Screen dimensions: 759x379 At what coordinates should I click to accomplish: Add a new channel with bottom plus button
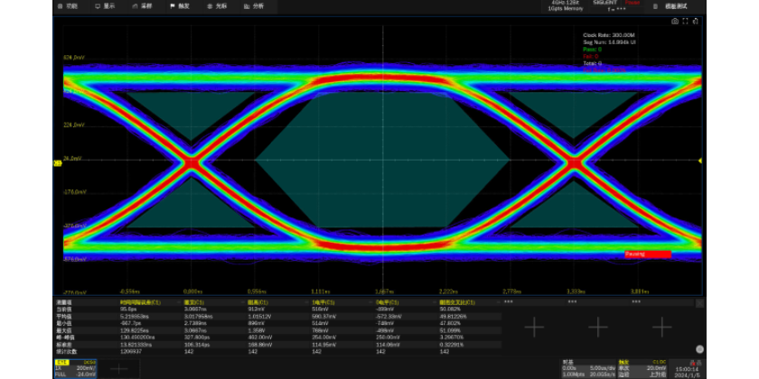[x=118, y=369]
